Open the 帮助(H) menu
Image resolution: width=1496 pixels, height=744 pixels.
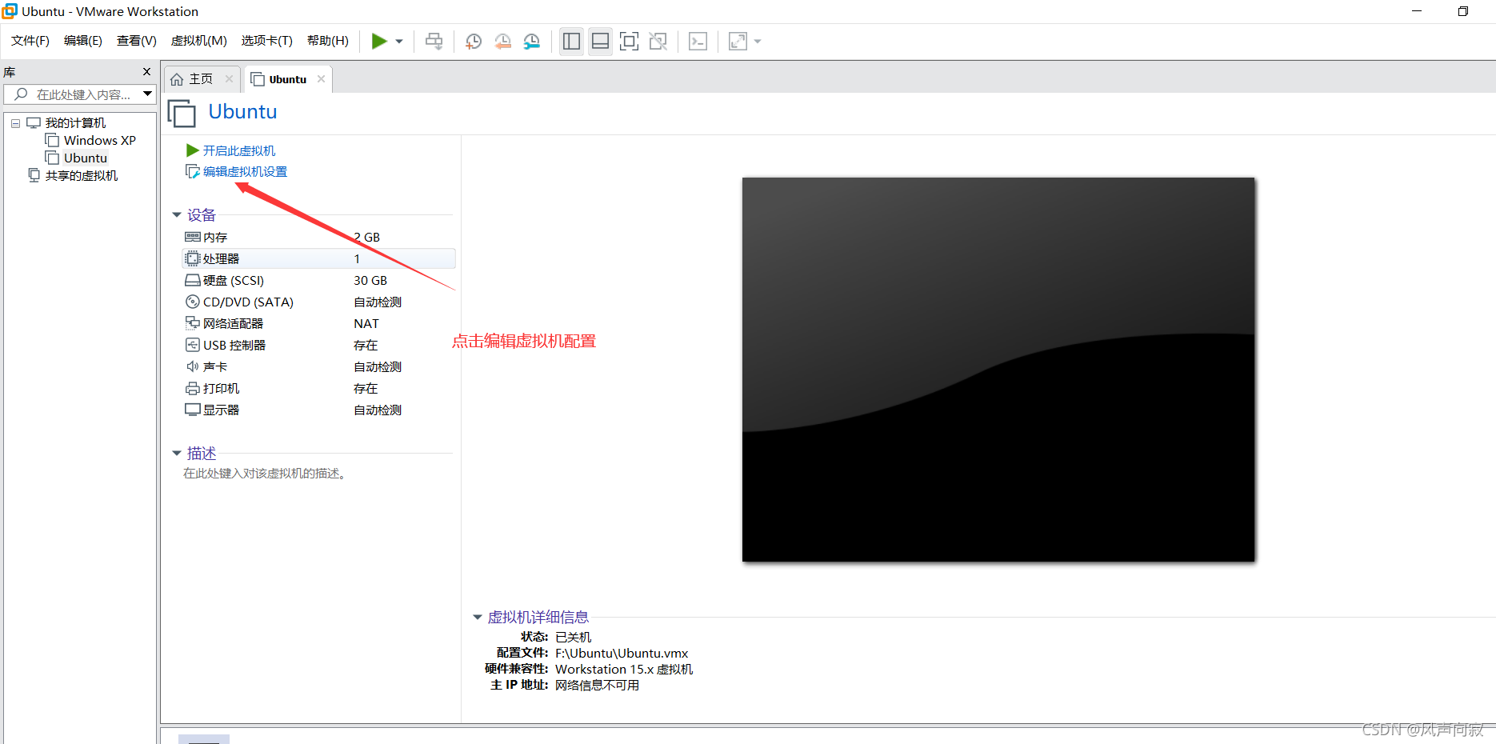click(328, 41)
